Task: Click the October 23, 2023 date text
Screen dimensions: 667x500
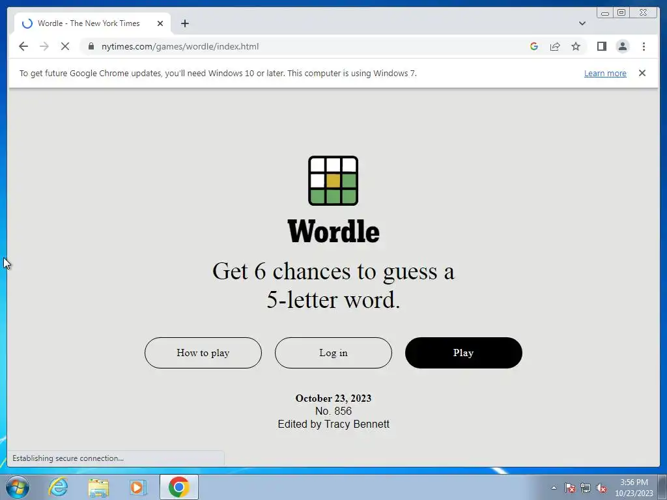Action: [x=333, y=398]
